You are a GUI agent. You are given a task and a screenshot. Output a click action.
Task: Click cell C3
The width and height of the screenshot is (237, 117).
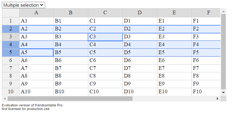(x=105, y=37)
